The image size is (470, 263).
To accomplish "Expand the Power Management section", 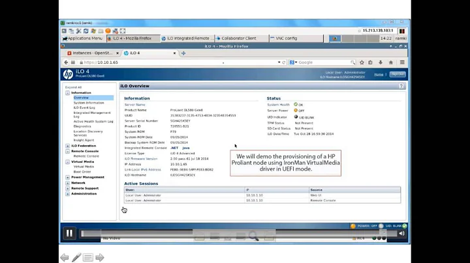I will coord(67,177).
